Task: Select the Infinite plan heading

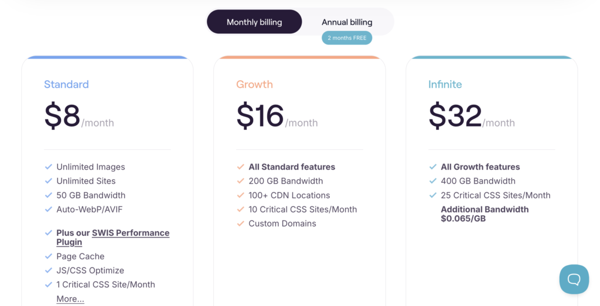Action: coord(445,84)
